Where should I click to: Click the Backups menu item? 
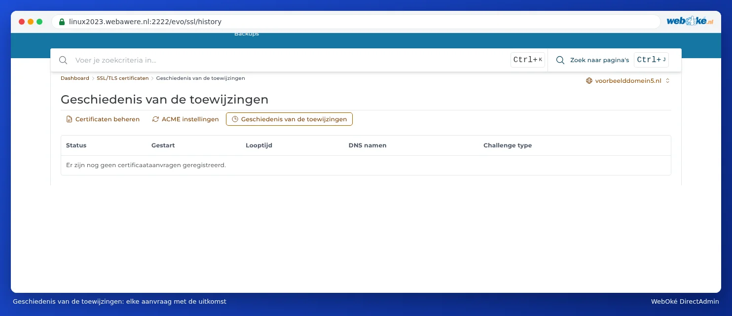[x=247, y=34]
